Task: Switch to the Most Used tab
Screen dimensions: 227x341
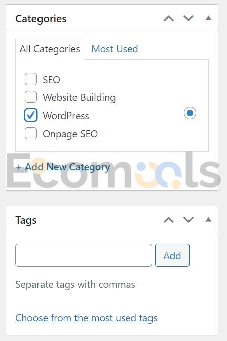Action: 115,49
